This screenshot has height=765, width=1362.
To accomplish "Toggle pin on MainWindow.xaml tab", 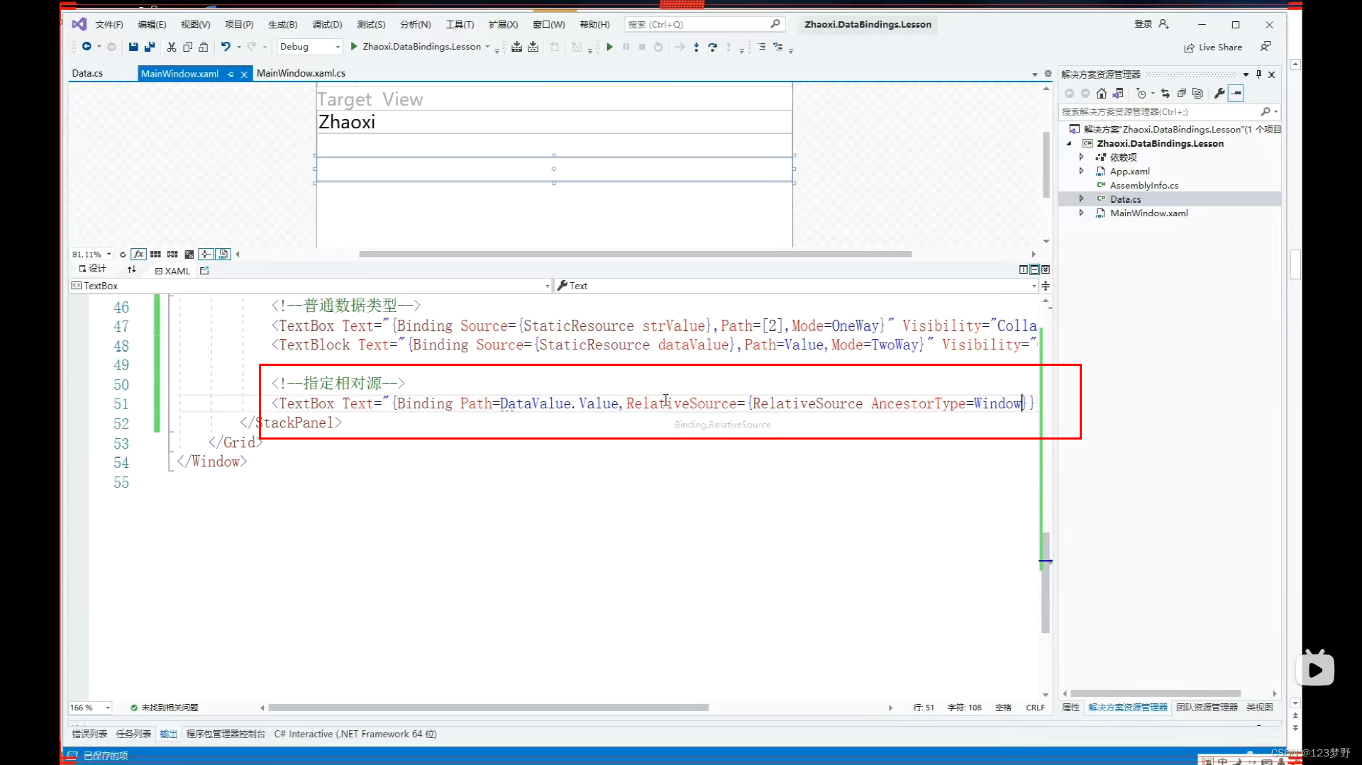I will pyautogui.click(x=231, y=74).
